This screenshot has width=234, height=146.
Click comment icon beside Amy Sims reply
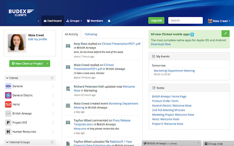pyautogui.click(x=68, y=46)
